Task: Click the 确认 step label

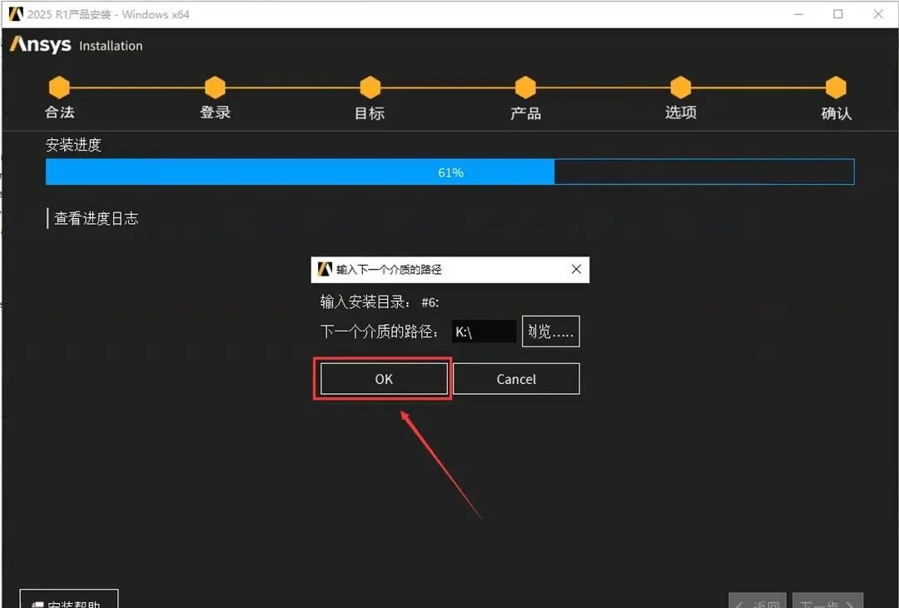Action: 837,113
